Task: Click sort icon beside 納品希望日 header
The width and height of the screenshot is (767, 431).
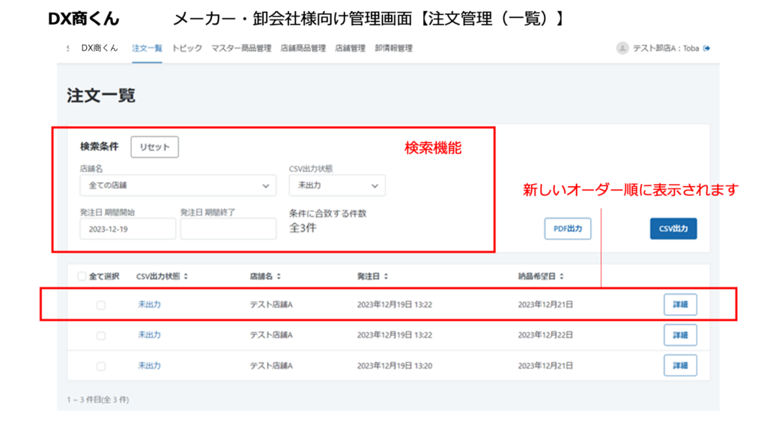Action: 562,276
